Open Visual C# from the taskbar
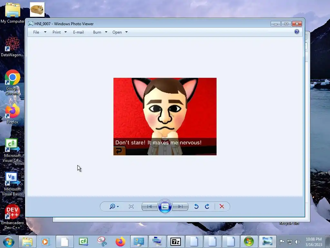The width and height of the screenshot is (330, 248). click(x=83, y=242)
